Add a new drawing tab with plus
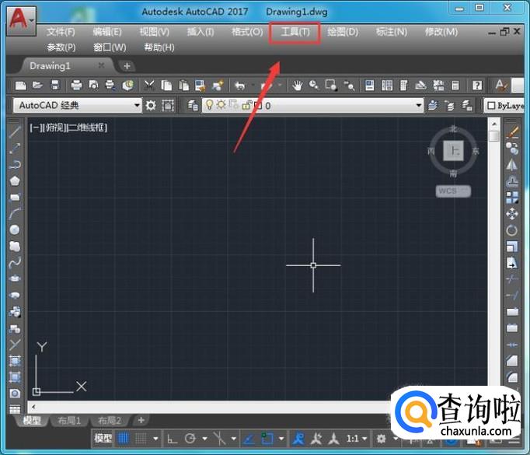Screen dimensions: 530x455 127,66
